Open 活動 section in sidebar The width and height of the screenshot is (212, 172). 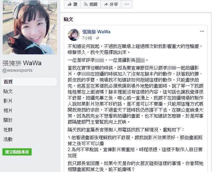(x=8, y=139)
